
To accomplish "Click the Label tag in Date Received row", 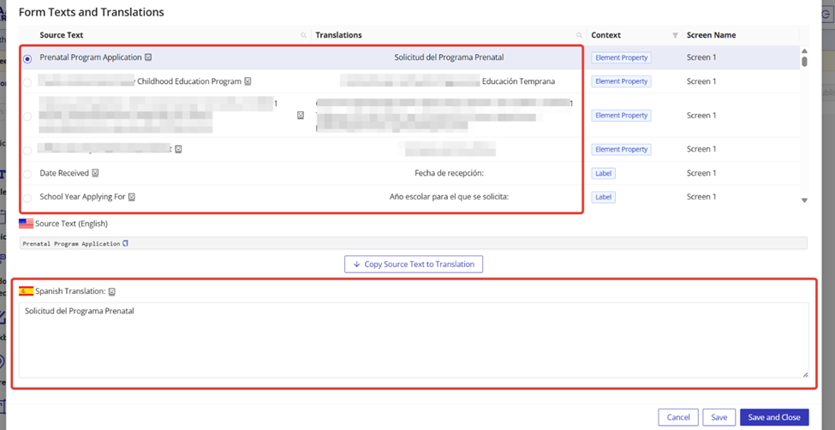I will (603, 173).
